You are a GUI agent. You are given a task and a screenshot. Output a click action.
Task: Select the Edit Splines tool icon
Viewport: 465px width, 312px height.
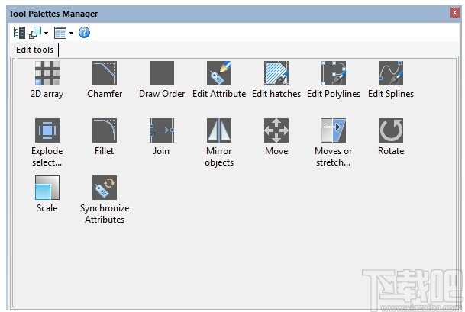pos(391,73)
